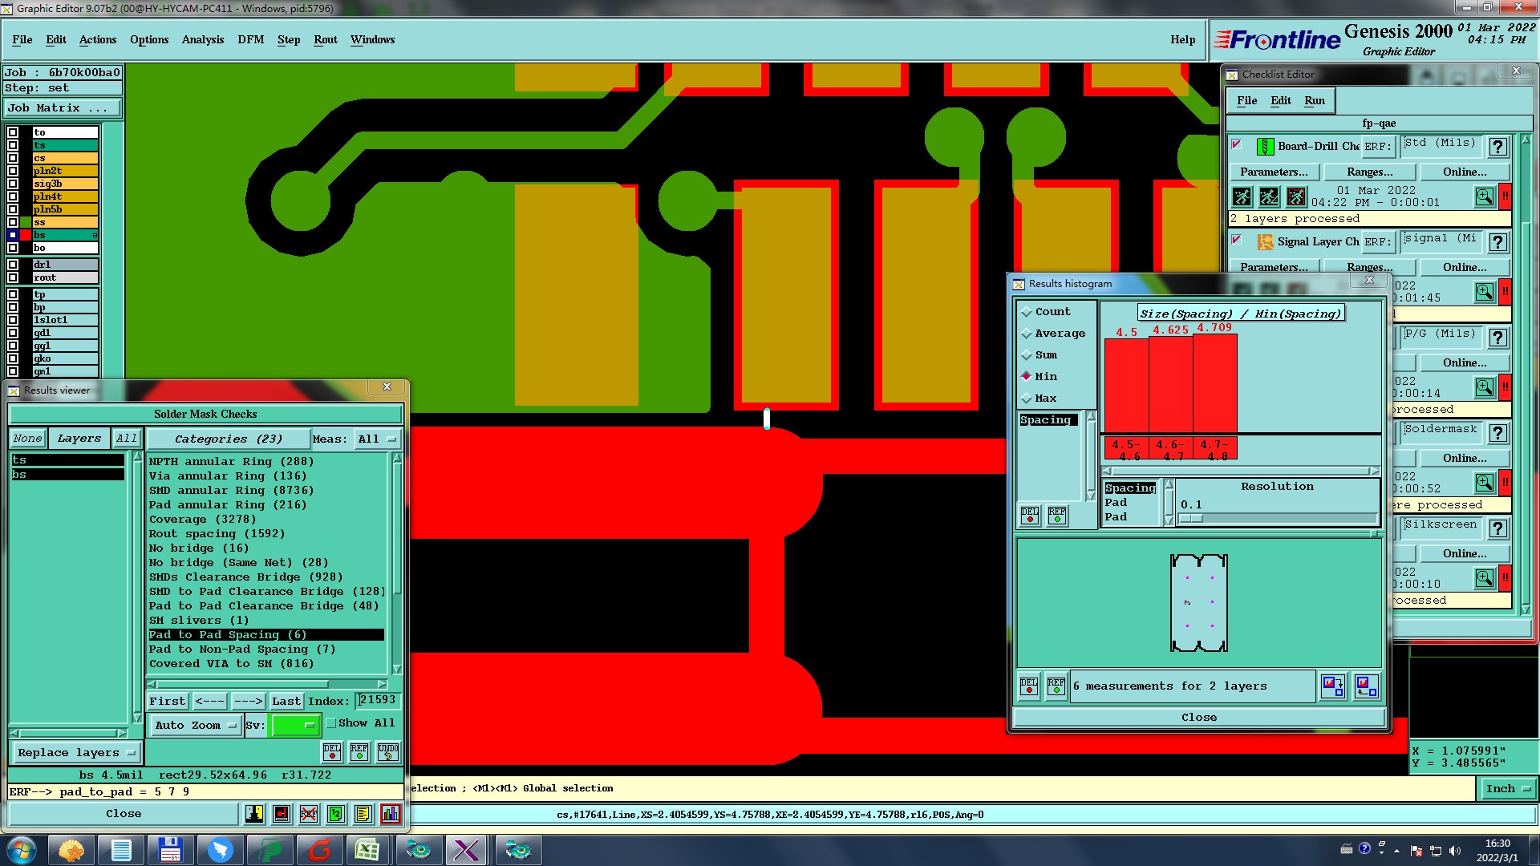
Task: Click the crossed-out REF icon in Results viewer
Action: (x=309, y=814)
